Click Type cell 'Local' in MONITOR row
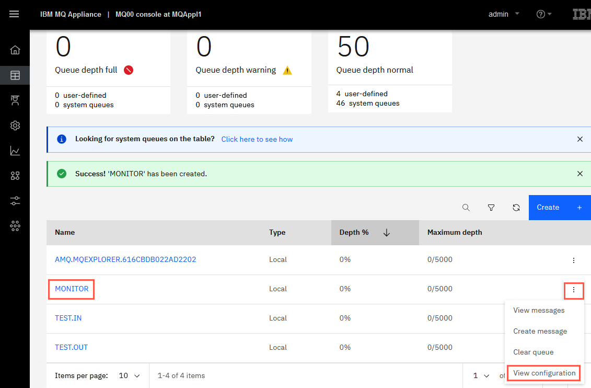Viewport: 591px width, 388px height. [x=278, y=289]
